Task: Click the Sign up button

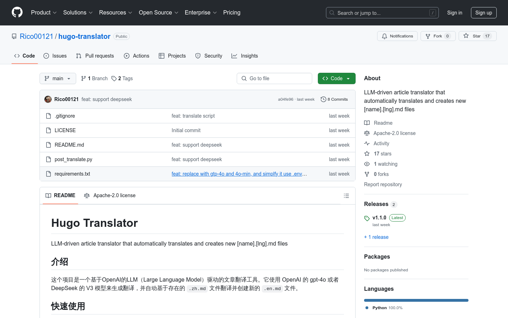Action: pos(483,13)
